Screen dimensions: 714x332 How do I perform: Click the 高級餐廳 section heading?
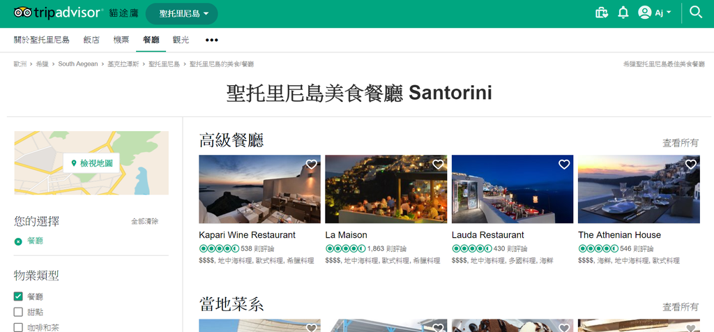click(x=231, y=140)
